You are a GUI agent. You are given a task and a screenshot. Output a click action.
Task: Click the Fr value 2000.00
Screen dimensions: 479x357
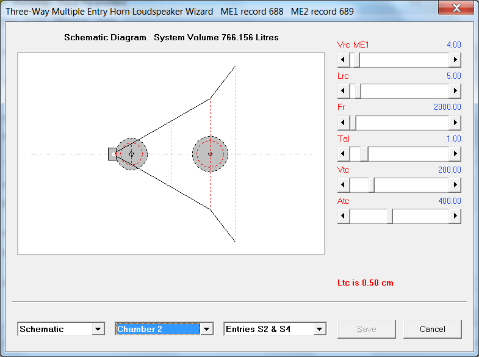click(x=447, y=107)
